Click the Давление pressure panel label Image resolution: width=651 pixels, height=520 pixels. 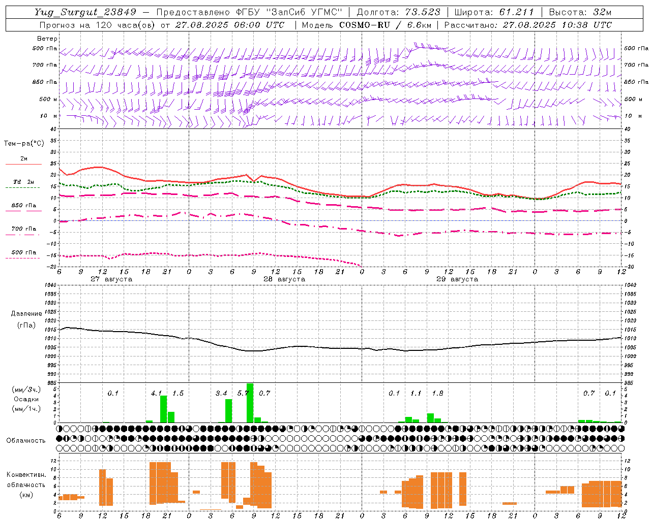coord(26,314)
